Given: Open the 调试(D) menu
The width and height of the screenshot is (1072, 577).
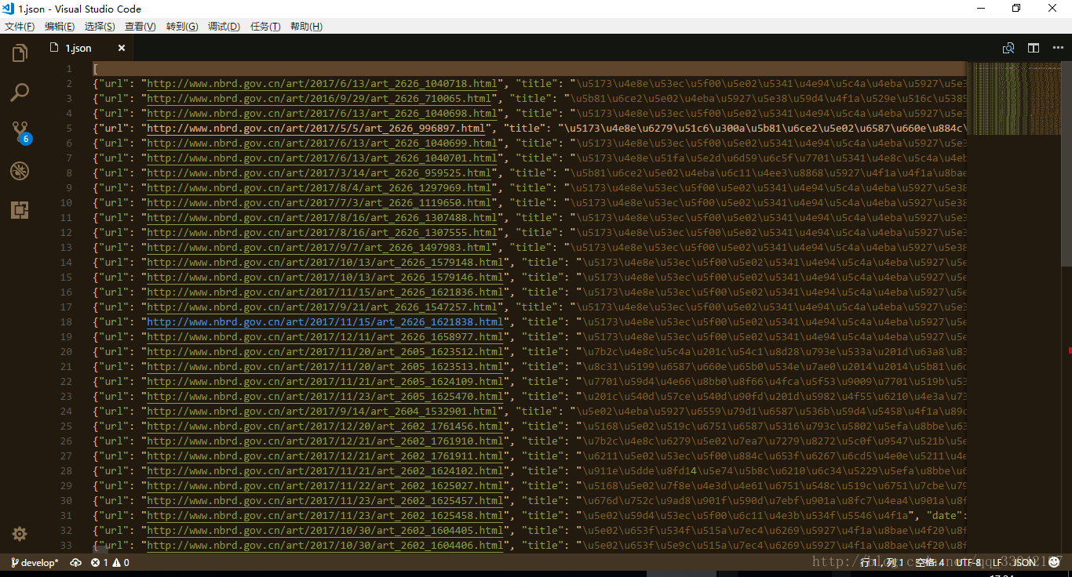Looking at the screenshot, I should tap(224, 26).
